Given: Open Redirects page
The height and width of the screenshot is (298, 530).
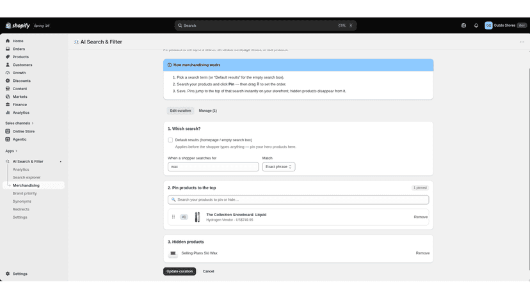Looking at the screenshot, I should pyautogui.click(x=21, y=210).
